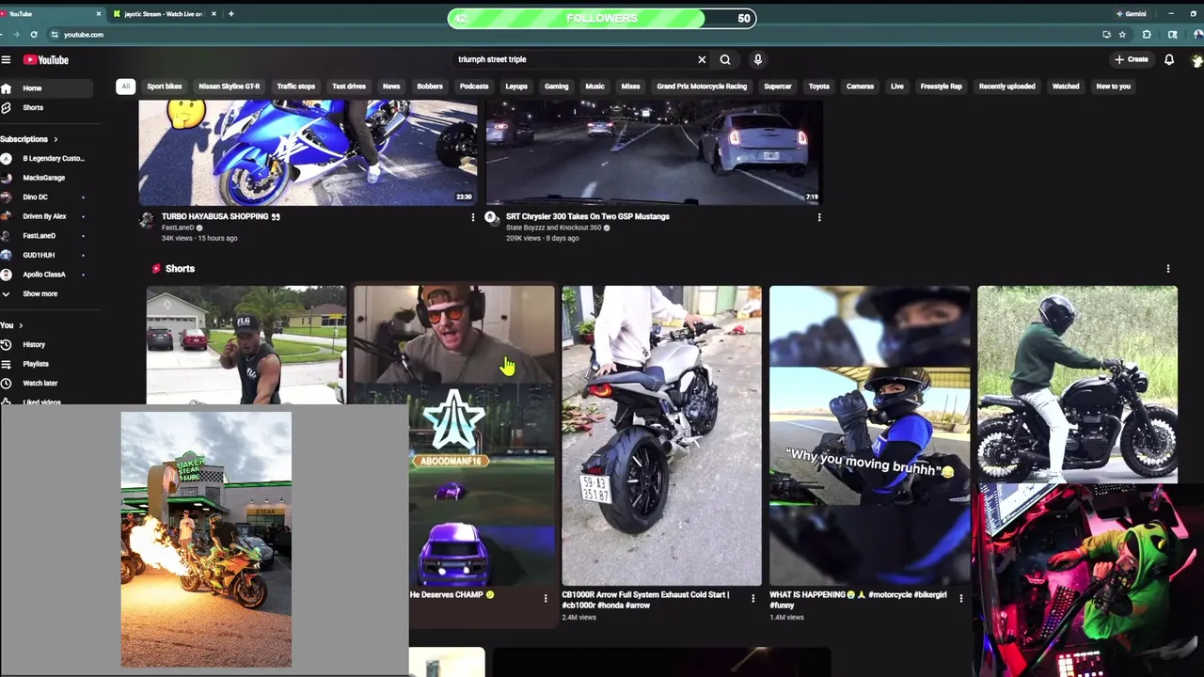Open the TURBO HAYABUSA SHOPPING video title
Screen dimensions: 1204x677
pos(221,216)
